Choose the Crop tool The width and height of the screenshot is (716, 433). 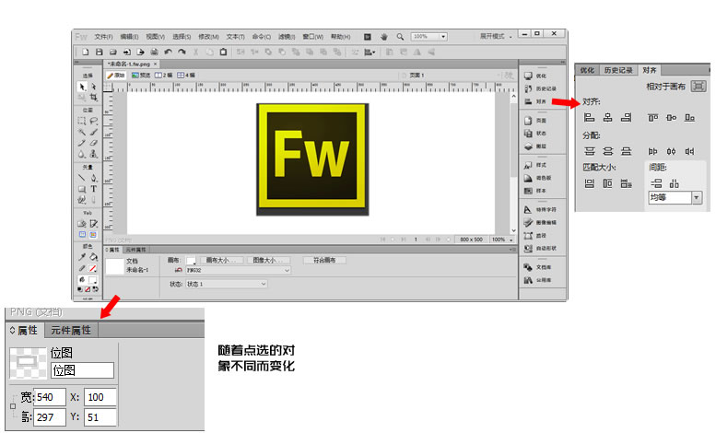point(93,98)
